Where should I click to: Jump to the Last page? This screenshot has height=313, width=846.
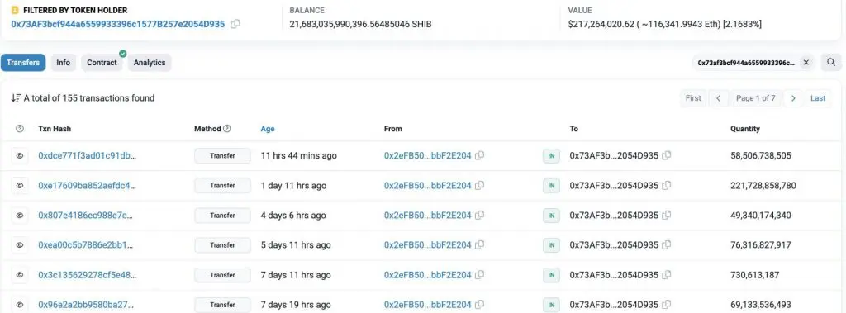click(x=818, y=98)
